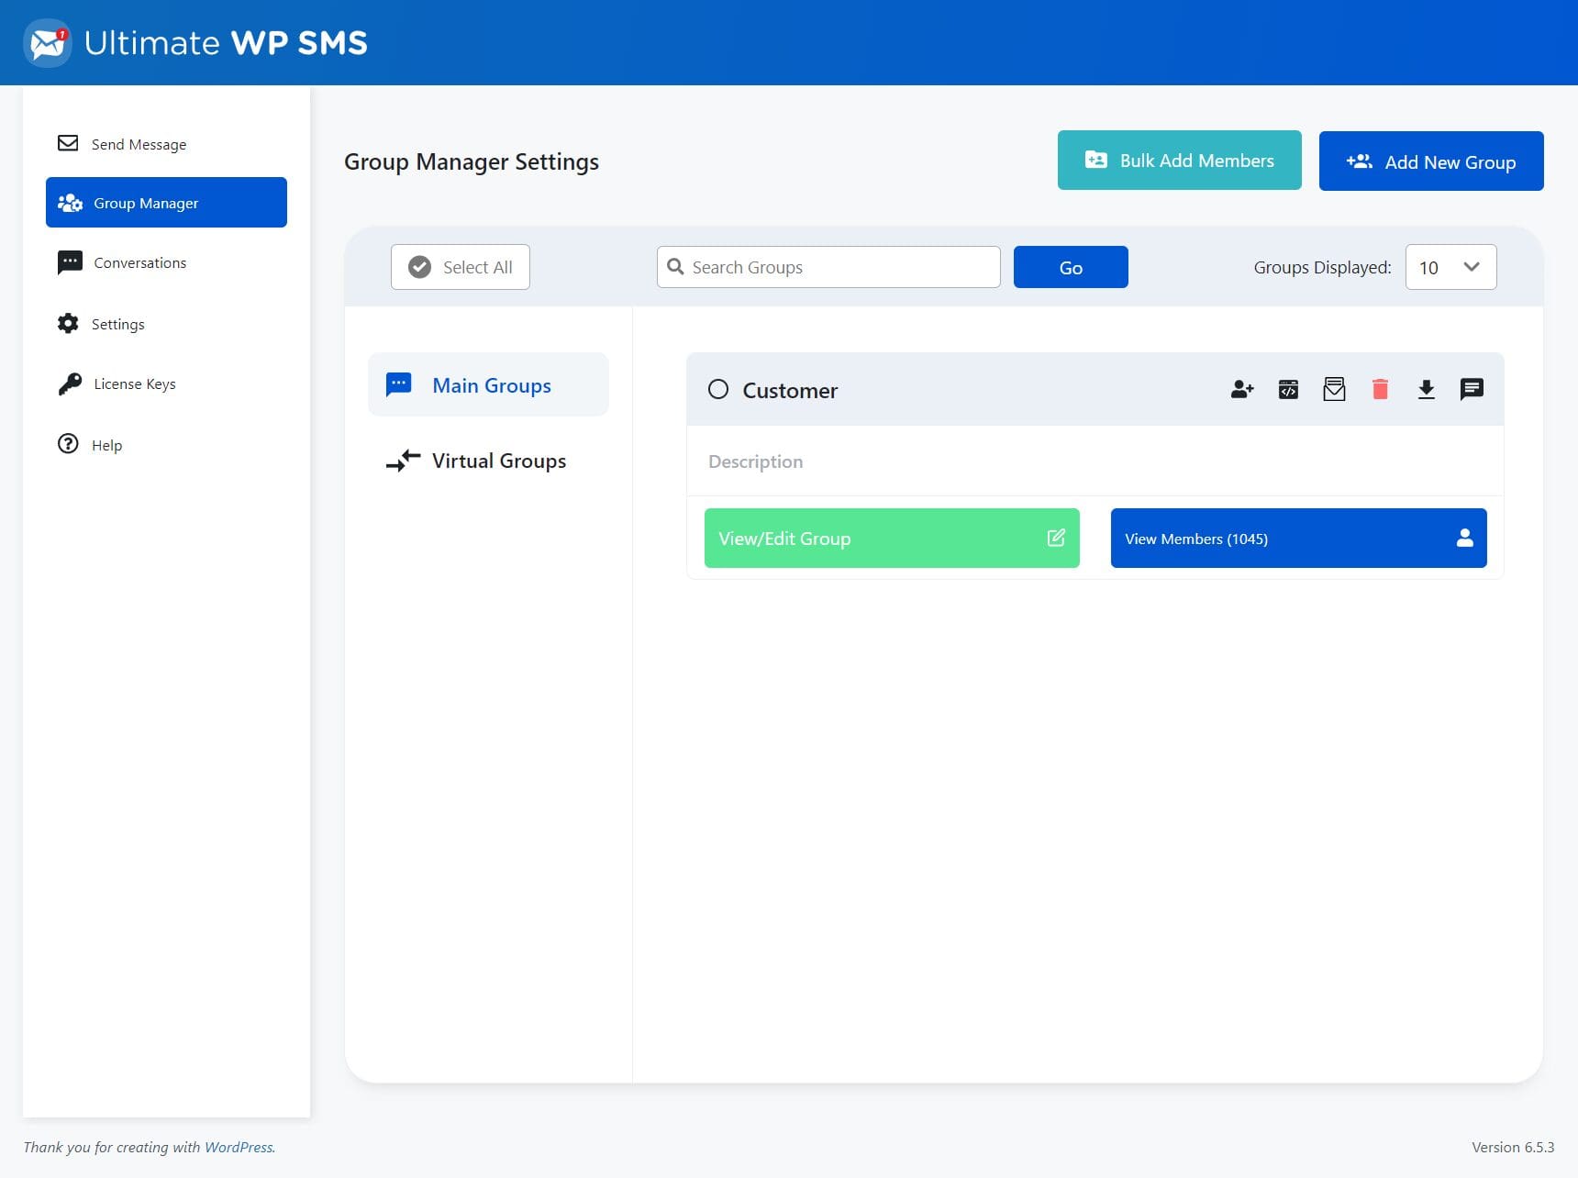Click the Group Manager Settings heading
Screen dimensions: 1578x1178
click(472, 162)
